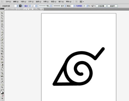The width and height of the screenshot is (129, 101).
Task: Open the 对象 menu
Action: coord(23,2)
